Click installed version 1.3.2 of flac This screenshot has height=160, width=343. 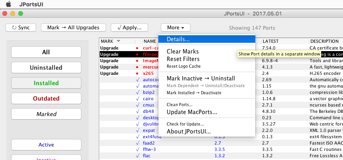tap(220, 156)
